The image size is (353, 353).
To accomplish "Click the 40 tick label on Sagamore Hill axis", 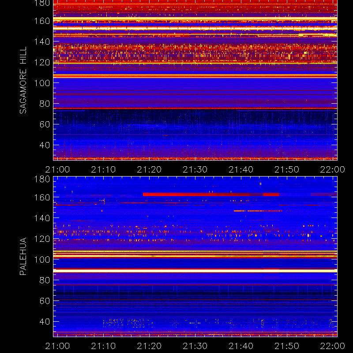I will coord(45,145).
